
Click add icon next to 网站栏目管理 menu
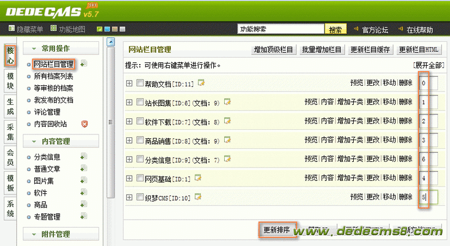(84, 64)
